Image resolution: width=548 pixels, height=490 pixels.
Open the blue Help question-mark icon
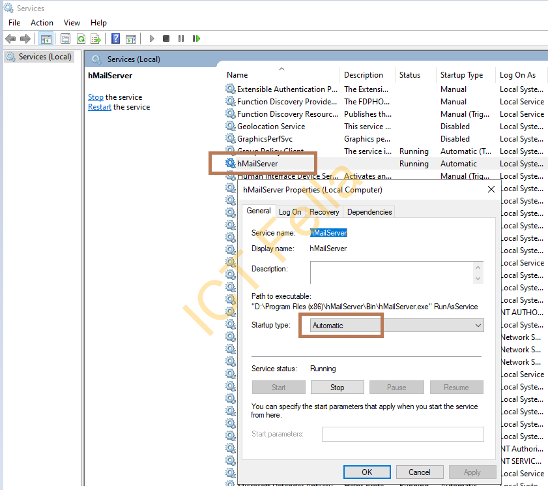click(x=116, y=38)
